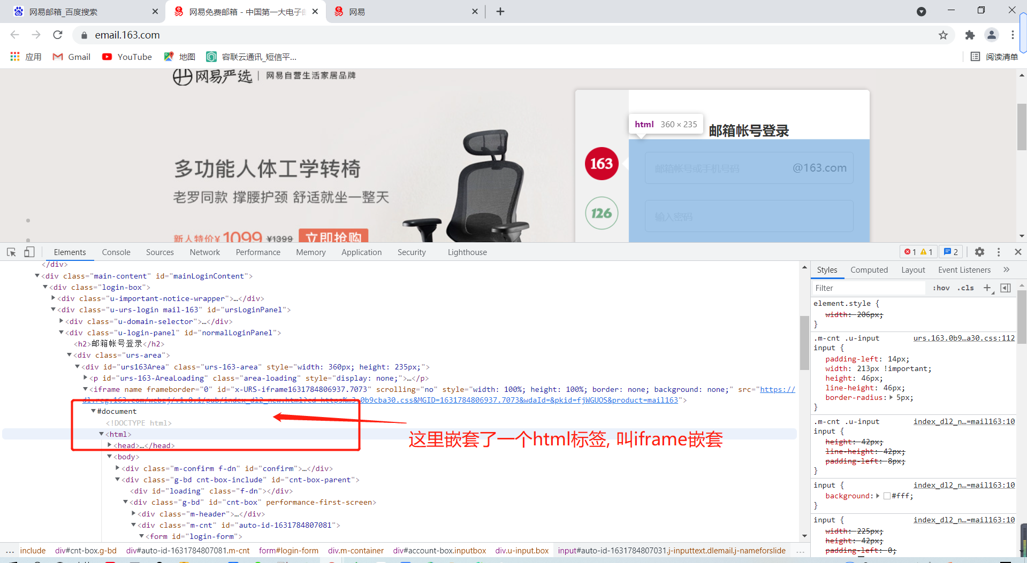Open the Gmail bookmark
The height and width of the screenshot is (563, 1027).
(x=72, y=57)
